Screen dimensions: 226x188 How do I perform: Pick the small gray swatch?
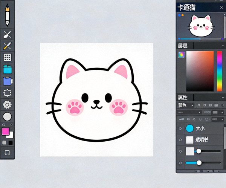[x=4, y=142]
